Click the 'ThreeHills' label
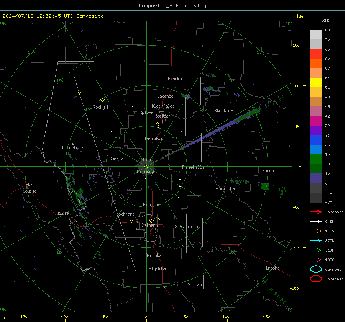The image size is (345, 322). 193,167
